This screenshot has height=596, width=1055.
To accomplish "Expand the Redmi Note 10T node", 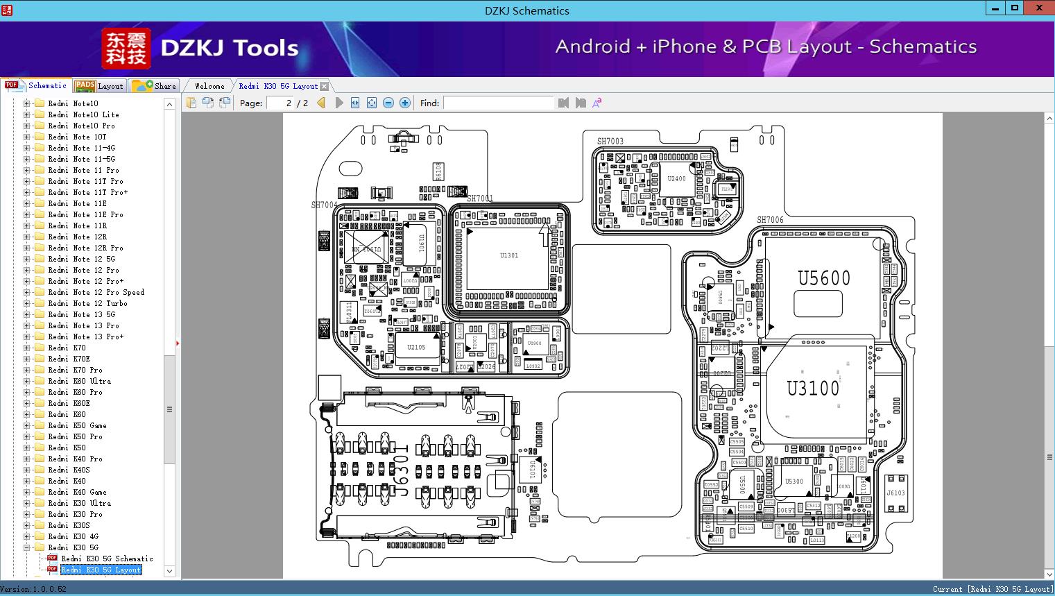I will [26, 137].
